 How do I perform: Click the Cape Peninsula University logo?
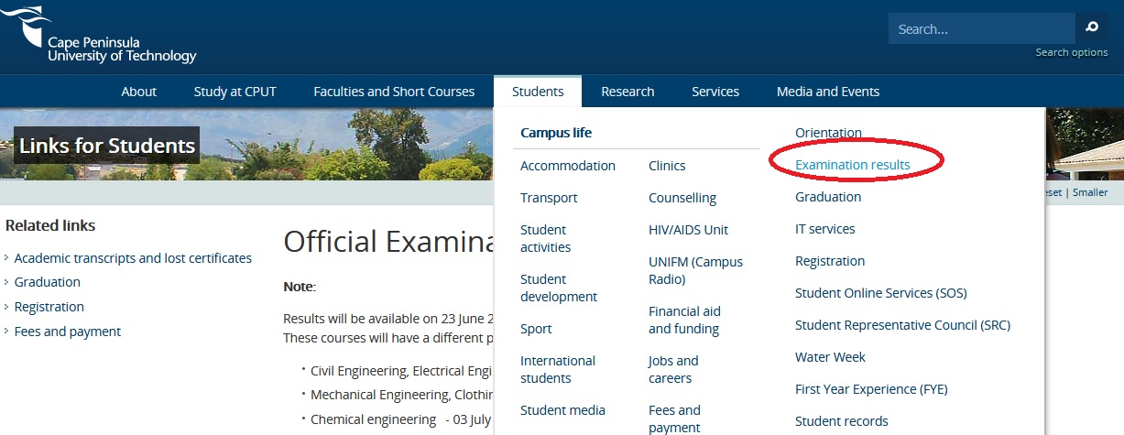[x=99, y=35]
